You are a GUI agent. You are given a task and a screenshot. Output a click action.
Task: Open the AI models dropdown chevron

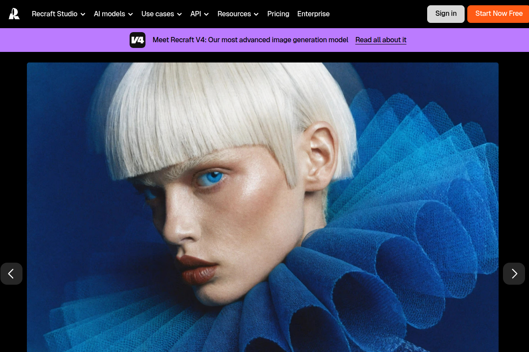(130, 14)
